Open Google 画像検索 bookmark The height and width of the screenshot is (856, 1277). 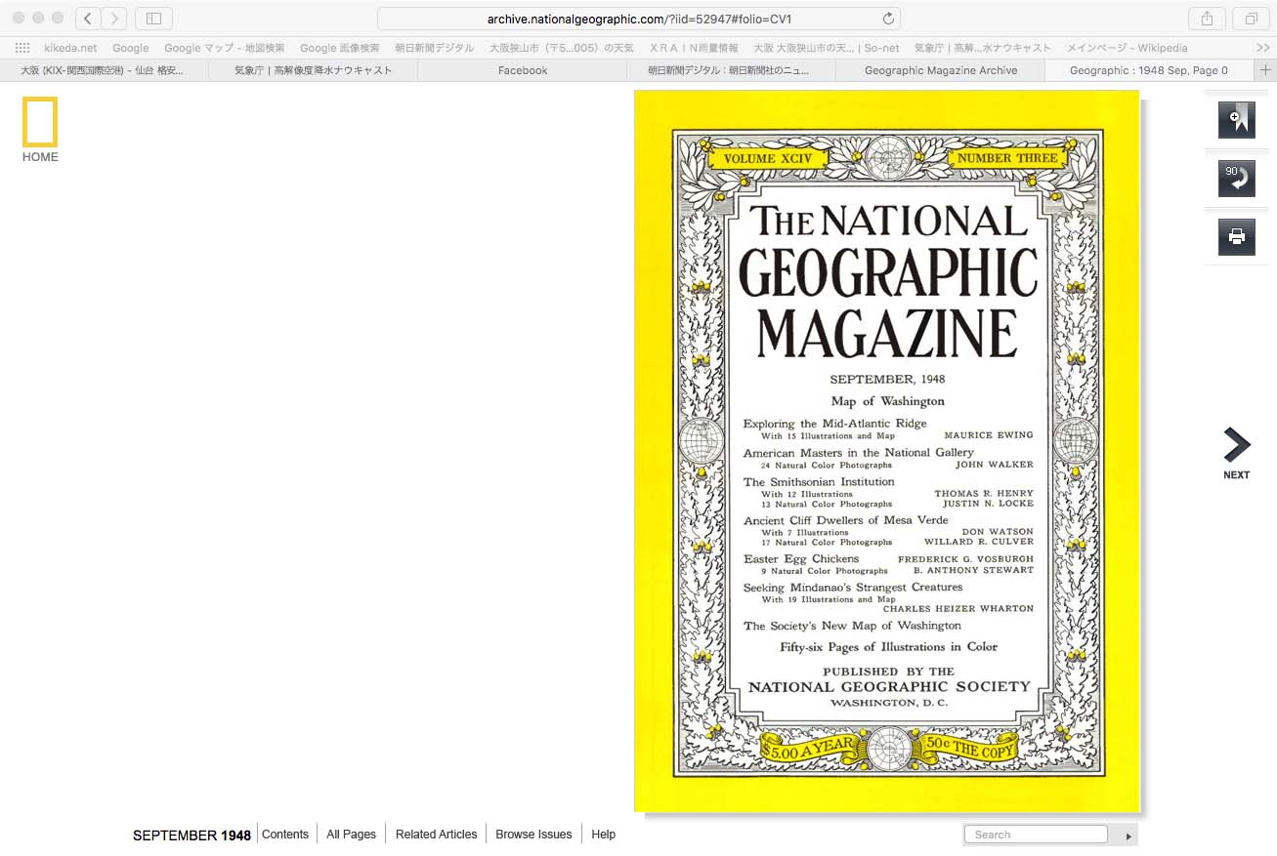click(x=340, y=48)
